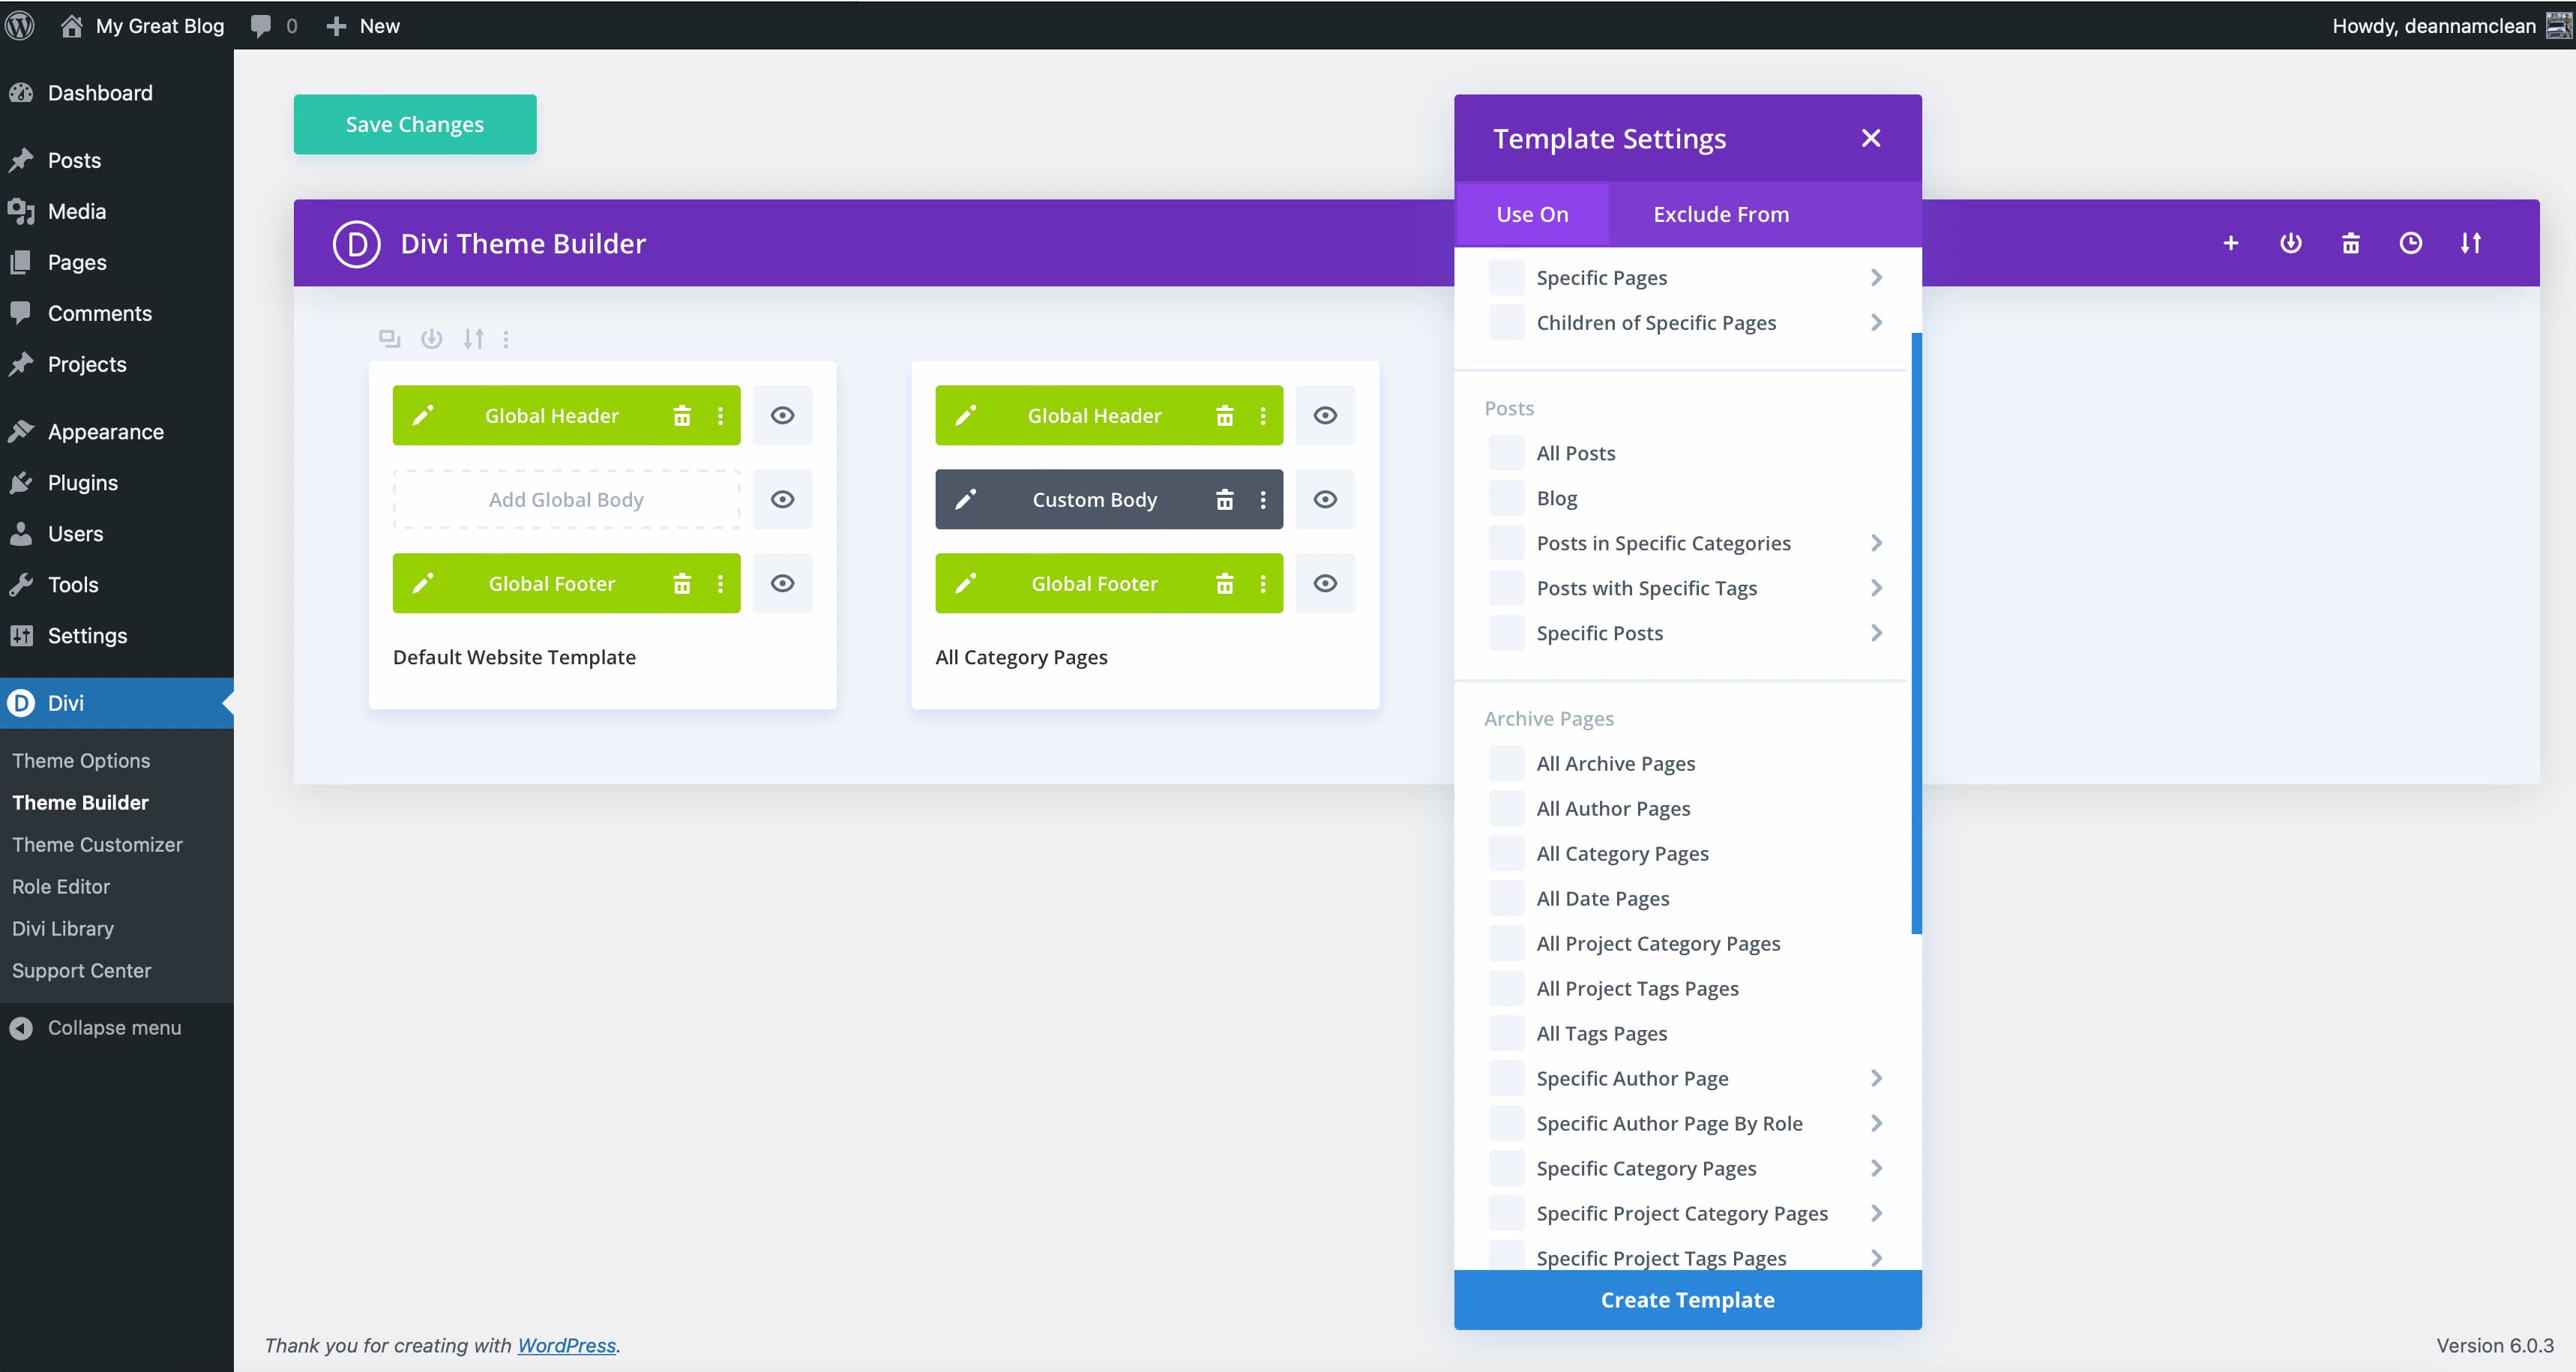Toggle visibility of the Custom Body layout

(x=1325, y=499)
